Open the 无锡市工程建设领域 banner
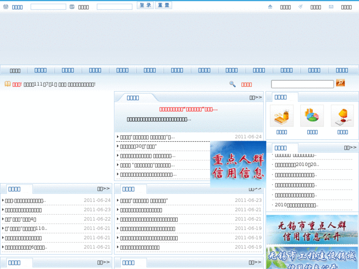Image resolution: width=359 pixels, height=269 pixels. [x=312, y=258]
